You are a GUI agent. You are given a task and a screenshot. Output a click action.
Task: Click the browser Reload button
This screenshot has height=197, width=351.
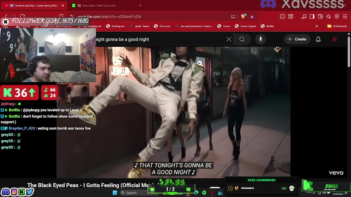tap(22, 16)
